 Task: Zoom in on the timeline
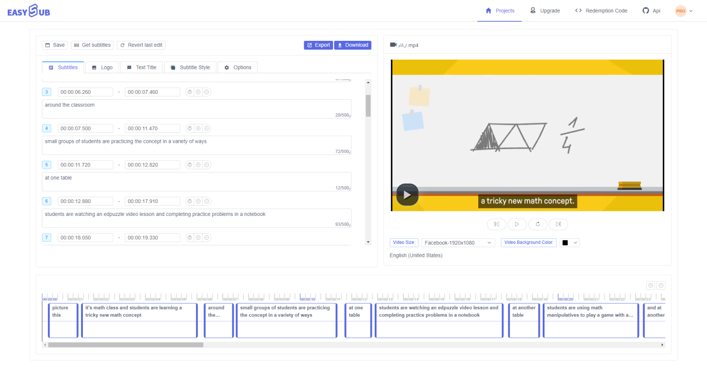[650, 285]
